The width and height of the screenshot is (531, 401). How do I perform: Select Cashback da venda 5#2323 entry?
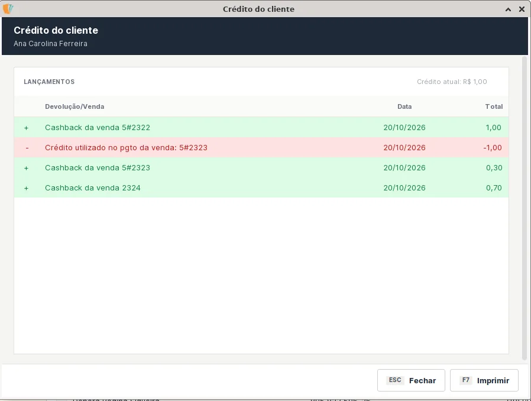click(261, 167)
